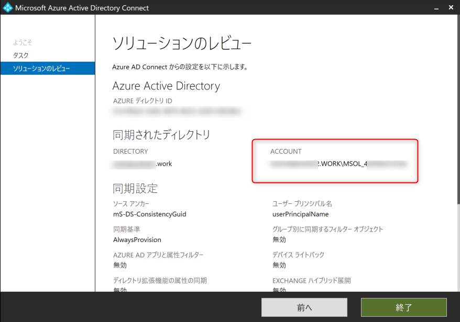Click the Azure AD Connect title bar icon
Screen dimensions: 460x322
click(8, 7)
